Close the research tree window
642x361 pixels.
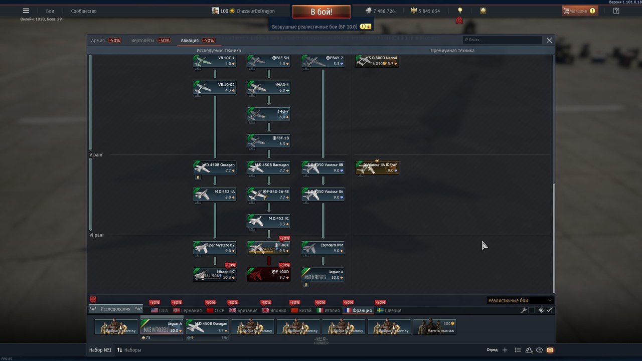pos(549,40)
